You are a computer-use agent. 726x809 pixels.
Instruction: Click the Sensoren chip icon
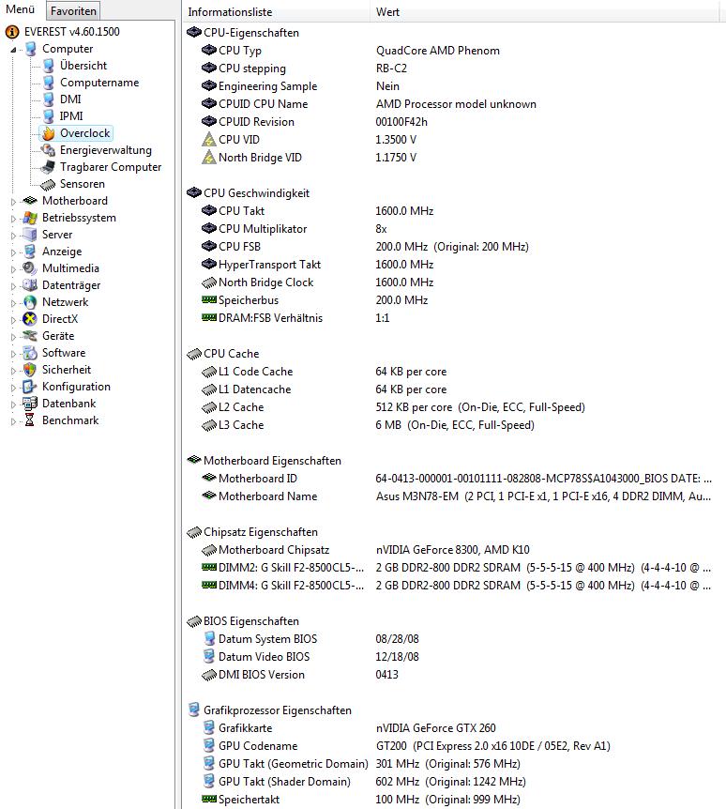(49, 184)
